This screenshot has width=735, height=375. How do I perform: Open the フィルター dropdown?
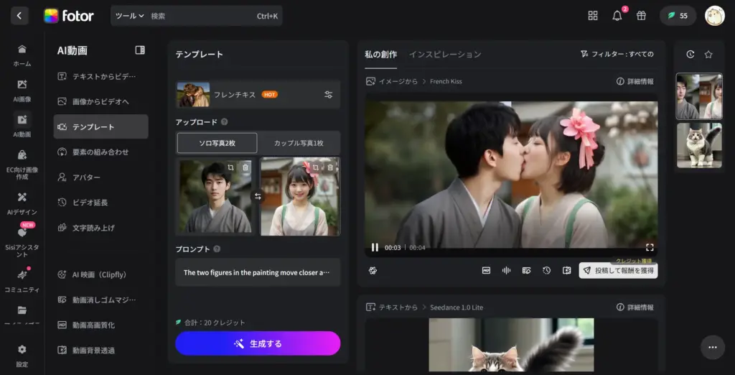click(617, 54)
